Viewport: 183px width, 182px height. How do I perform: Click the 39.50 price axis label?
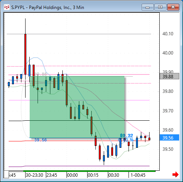[168, 149]
